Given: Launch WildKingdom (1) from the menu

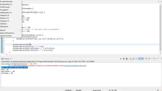Looking at the screenshot, I should 6,13.
